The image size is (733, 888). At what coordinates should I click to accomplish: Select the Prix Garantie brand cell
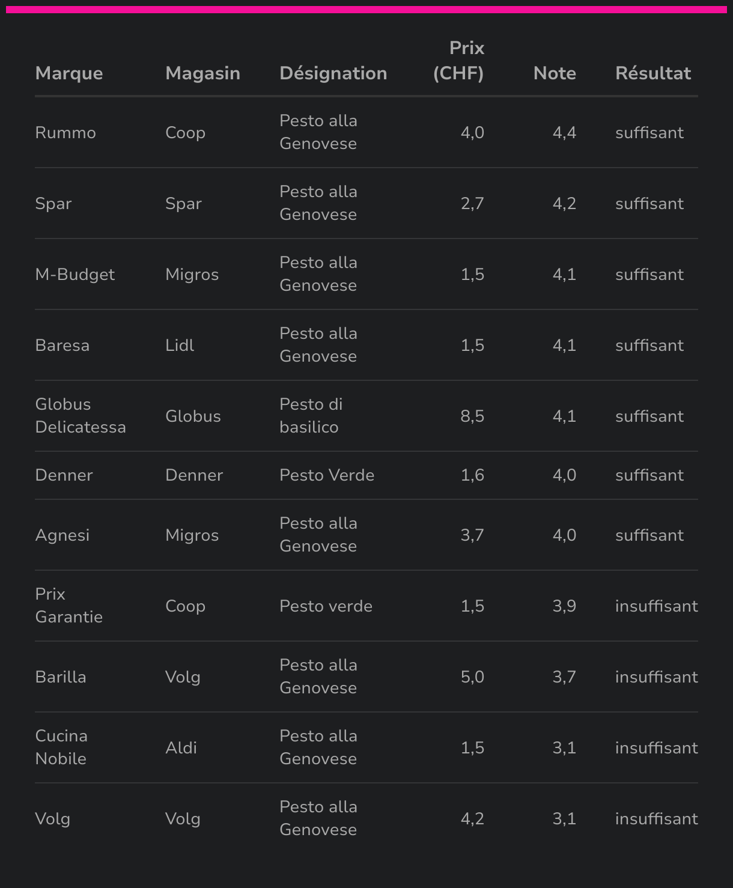tap(68, 606)
